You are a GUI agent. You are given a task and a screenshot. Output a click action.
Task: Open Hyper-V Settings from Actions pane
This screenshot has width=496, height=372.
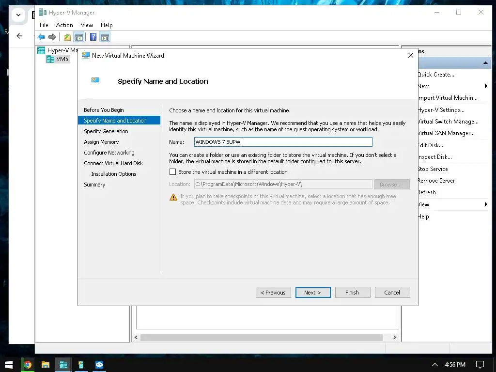(x=441, y=110)
